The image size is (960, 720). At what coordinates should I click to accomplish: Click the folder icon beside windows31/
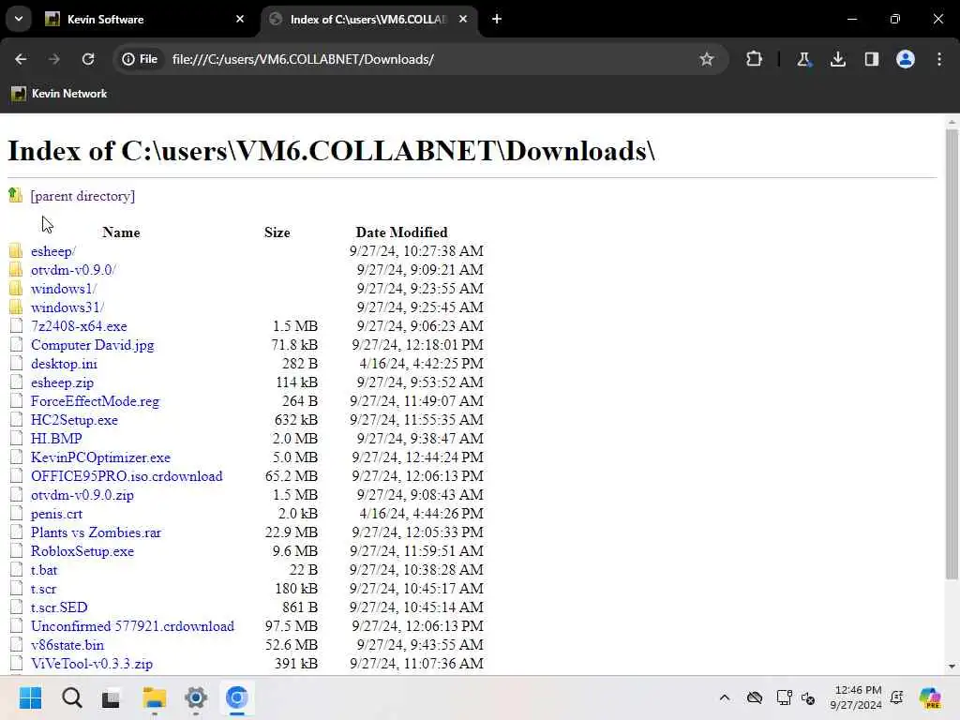point(16,307)
